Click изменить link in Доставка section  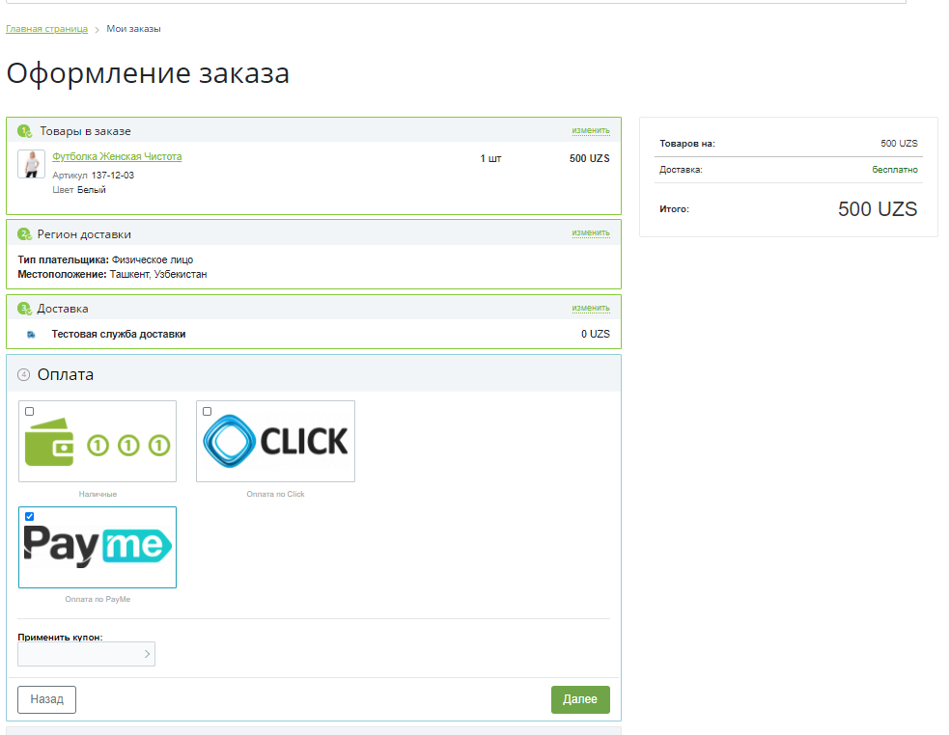pyautogui.click(x=591, y=308)
